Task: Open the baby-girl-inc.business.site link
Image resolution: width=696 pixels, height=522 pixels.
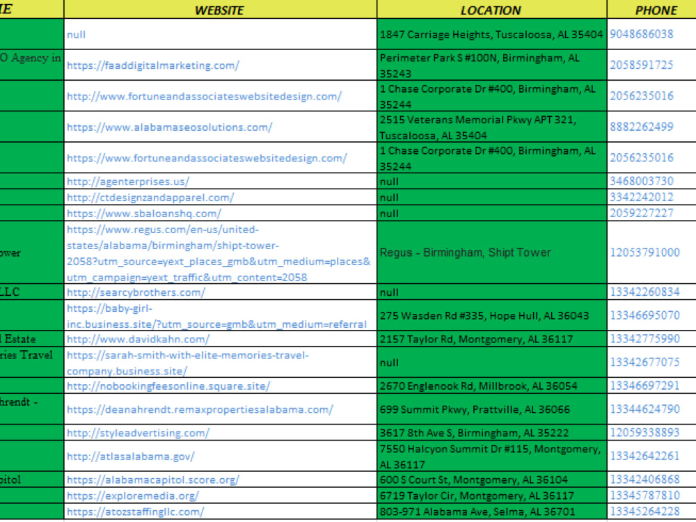Action: point(216,316)
